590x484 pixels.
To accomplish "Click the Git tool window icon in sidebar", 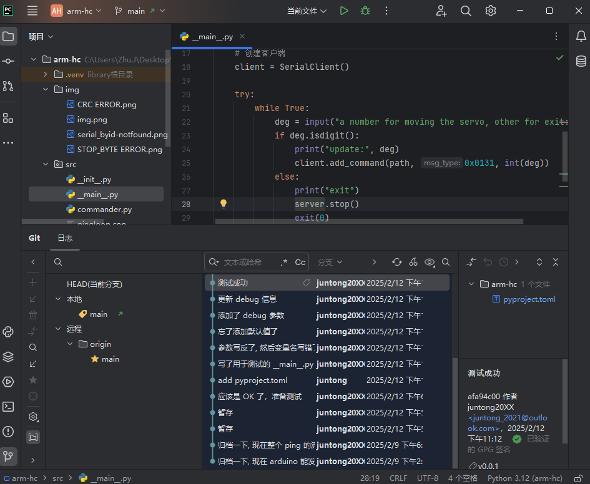I will pyautogui.click(x=8, y=457).
